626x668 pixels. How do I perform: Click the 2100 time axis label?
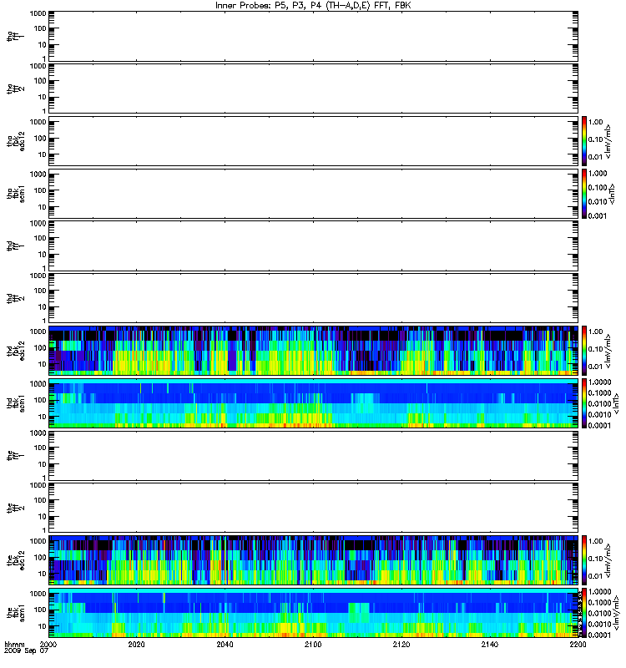point(312,644)
